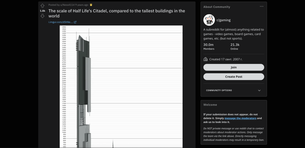
Task: Click the post title about Half Life's Citadel
Action: click(116, 13)
